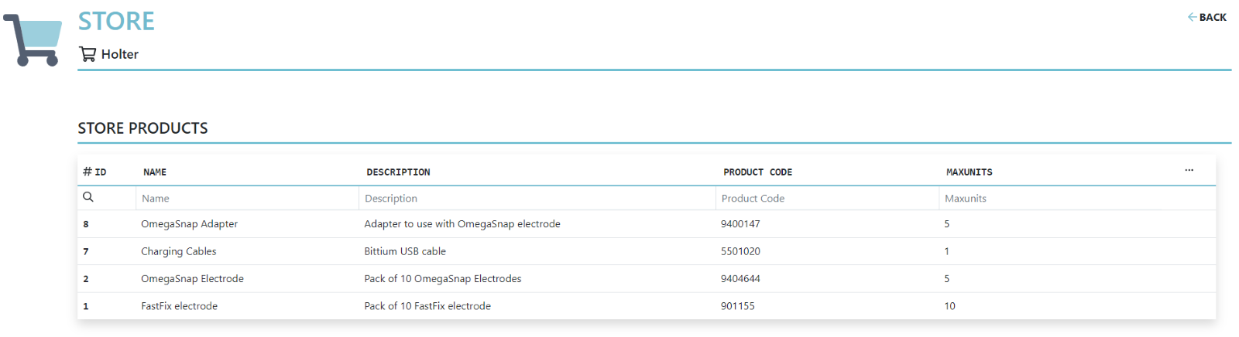Select the FastFix electrode product row
This screenshot has height=337, width=1239.
point(647,306)
